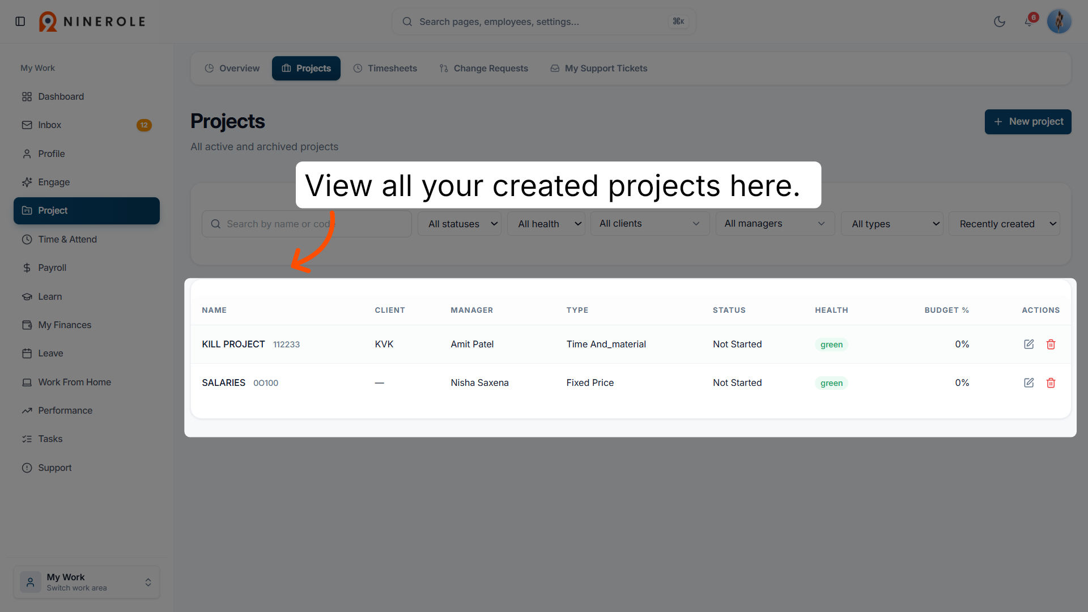Edit the KILL PROJECT row
Viewport: 1088px width, 612px height.
point(1029,344)
